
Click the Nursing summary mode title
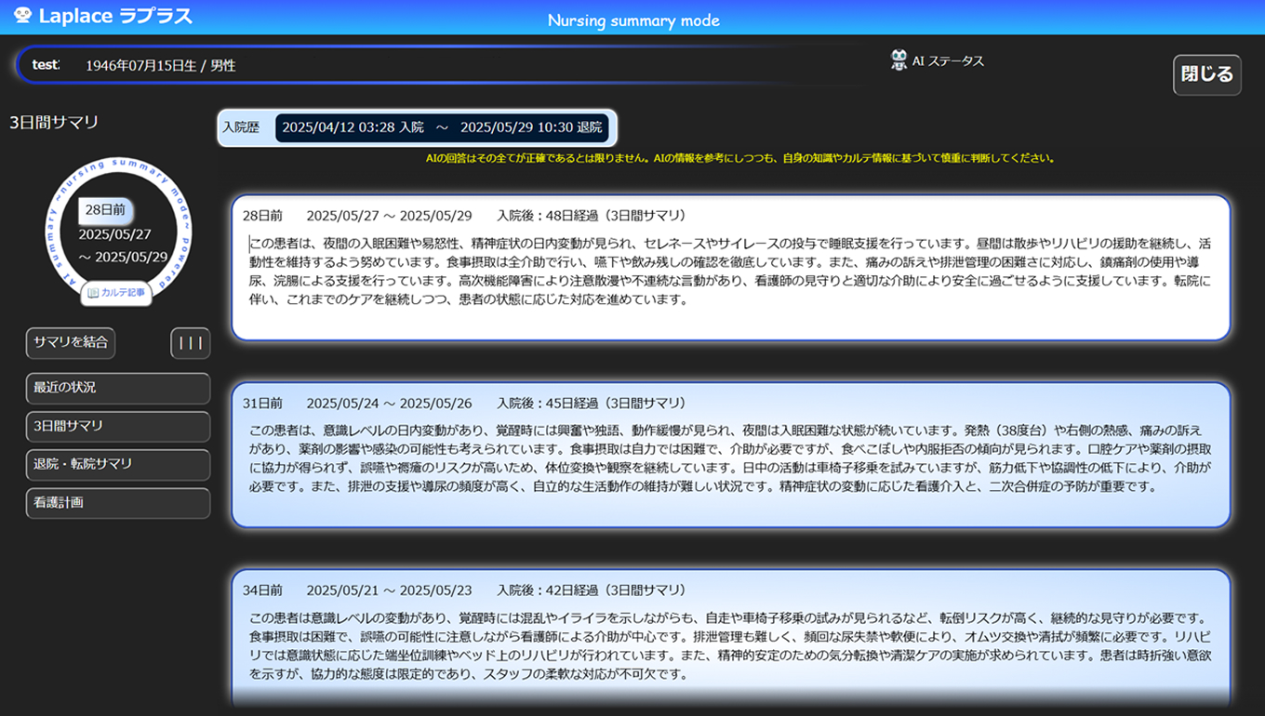(x=632, y=20)
